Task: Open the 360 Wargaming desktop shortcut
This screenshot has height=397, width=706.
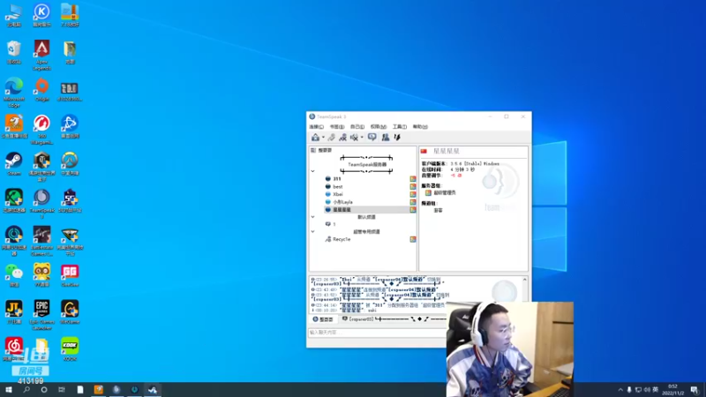Action: point(41,129)
